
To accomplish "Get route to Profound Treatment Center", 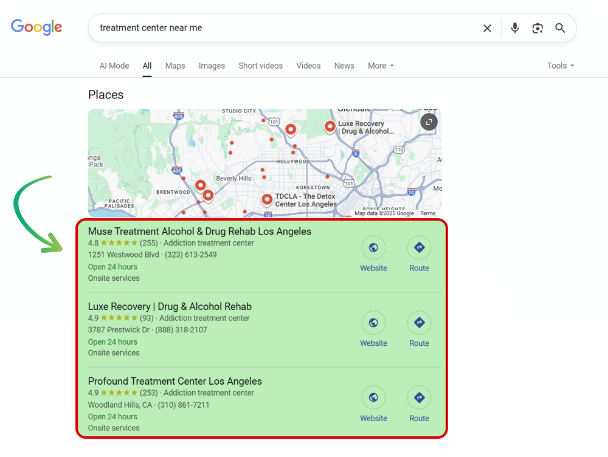I will pos(419,398).
